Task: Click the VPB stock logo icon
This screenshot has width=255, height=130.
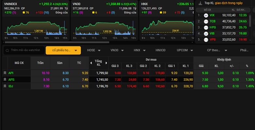Action: [206, 39]
